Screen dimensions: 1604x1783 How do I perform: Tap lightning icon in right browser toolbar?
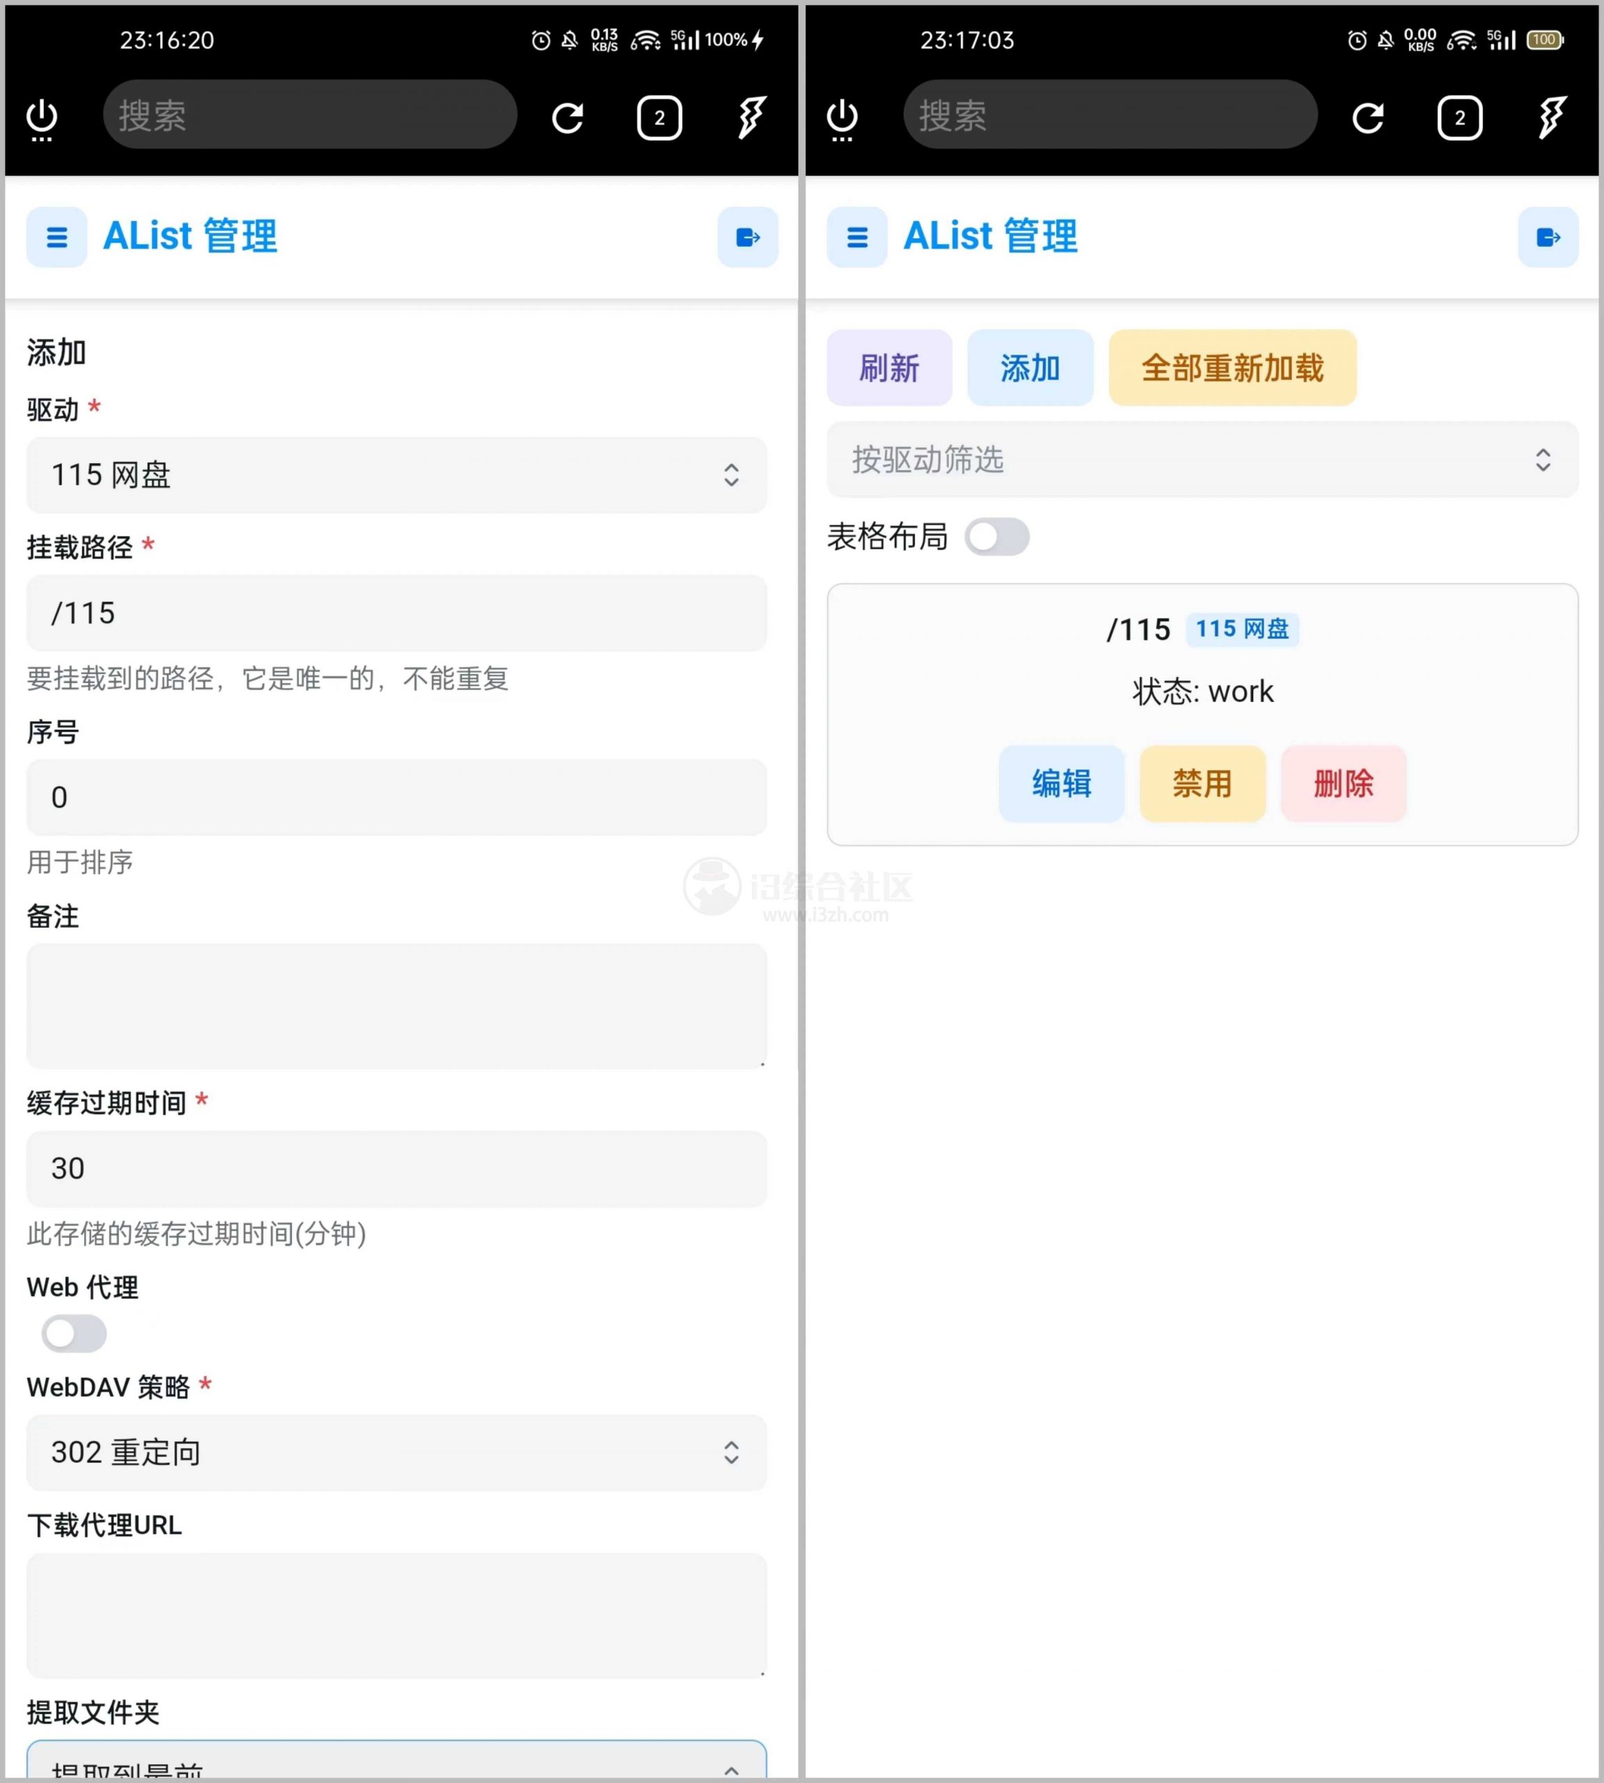pyautogui.click(x=1552, y=117)
